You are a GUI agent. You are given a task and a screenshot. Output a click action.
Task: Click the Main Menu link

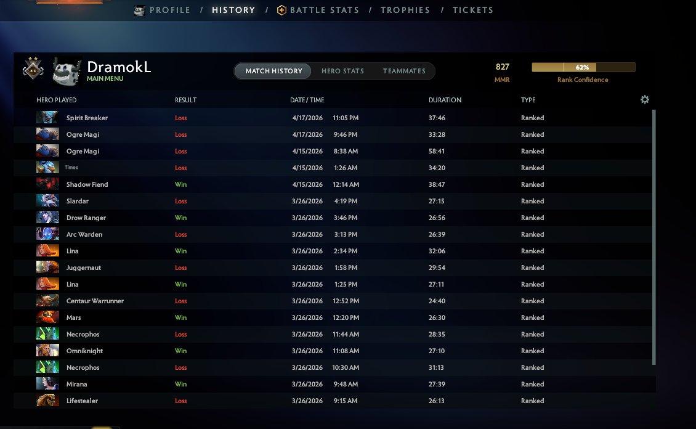(105, 78)
